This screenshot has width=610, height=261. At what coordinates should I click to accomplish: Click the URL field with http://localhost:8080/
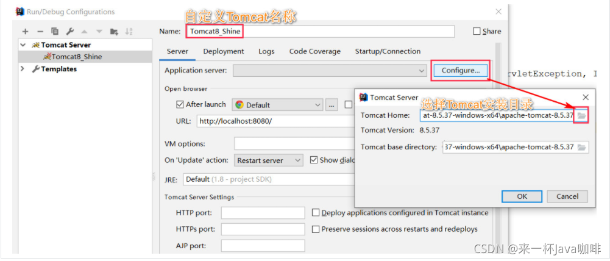click(x=276, y=121)
